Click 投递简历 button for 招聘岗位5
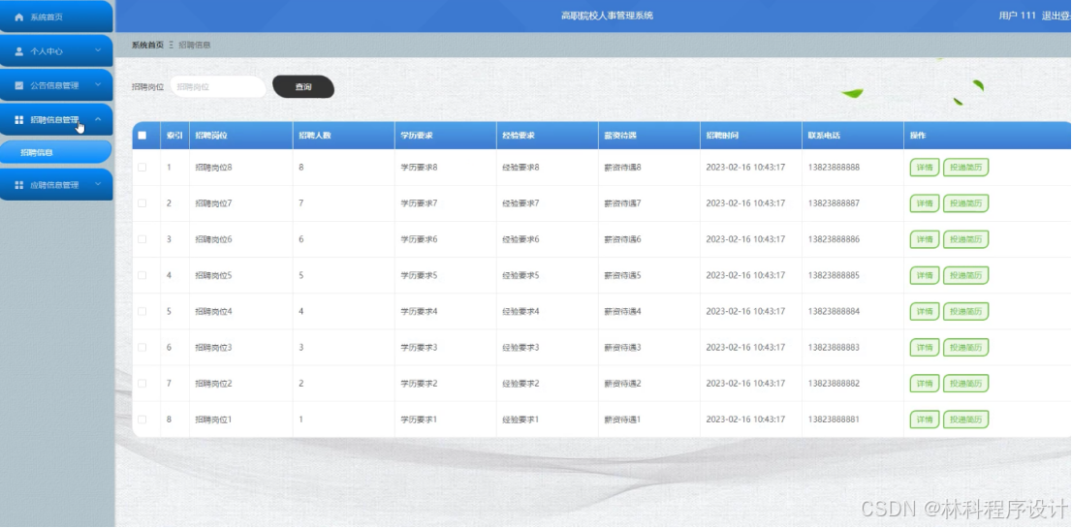The width and height of the screenshot is (1072, 528). (x=966, y=275)
